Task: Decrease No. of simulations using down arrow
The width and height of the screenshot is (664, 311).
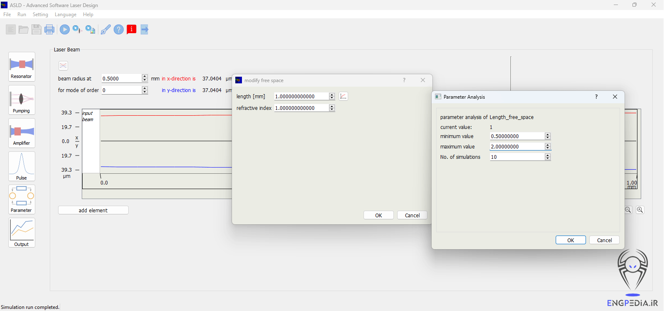Action: [548, 159]
